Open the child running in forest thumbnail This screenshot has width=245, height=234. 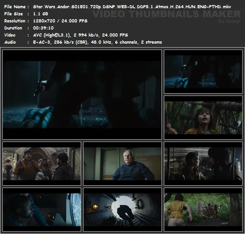pos(203,210)
